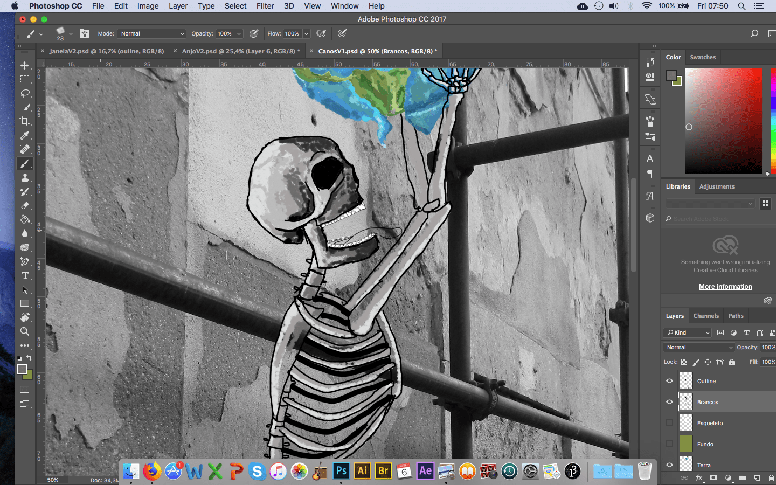This screenshot has width=776, height=485.
Task: Open the layer blend mode dropdown
Action: [x=699, y=348]
